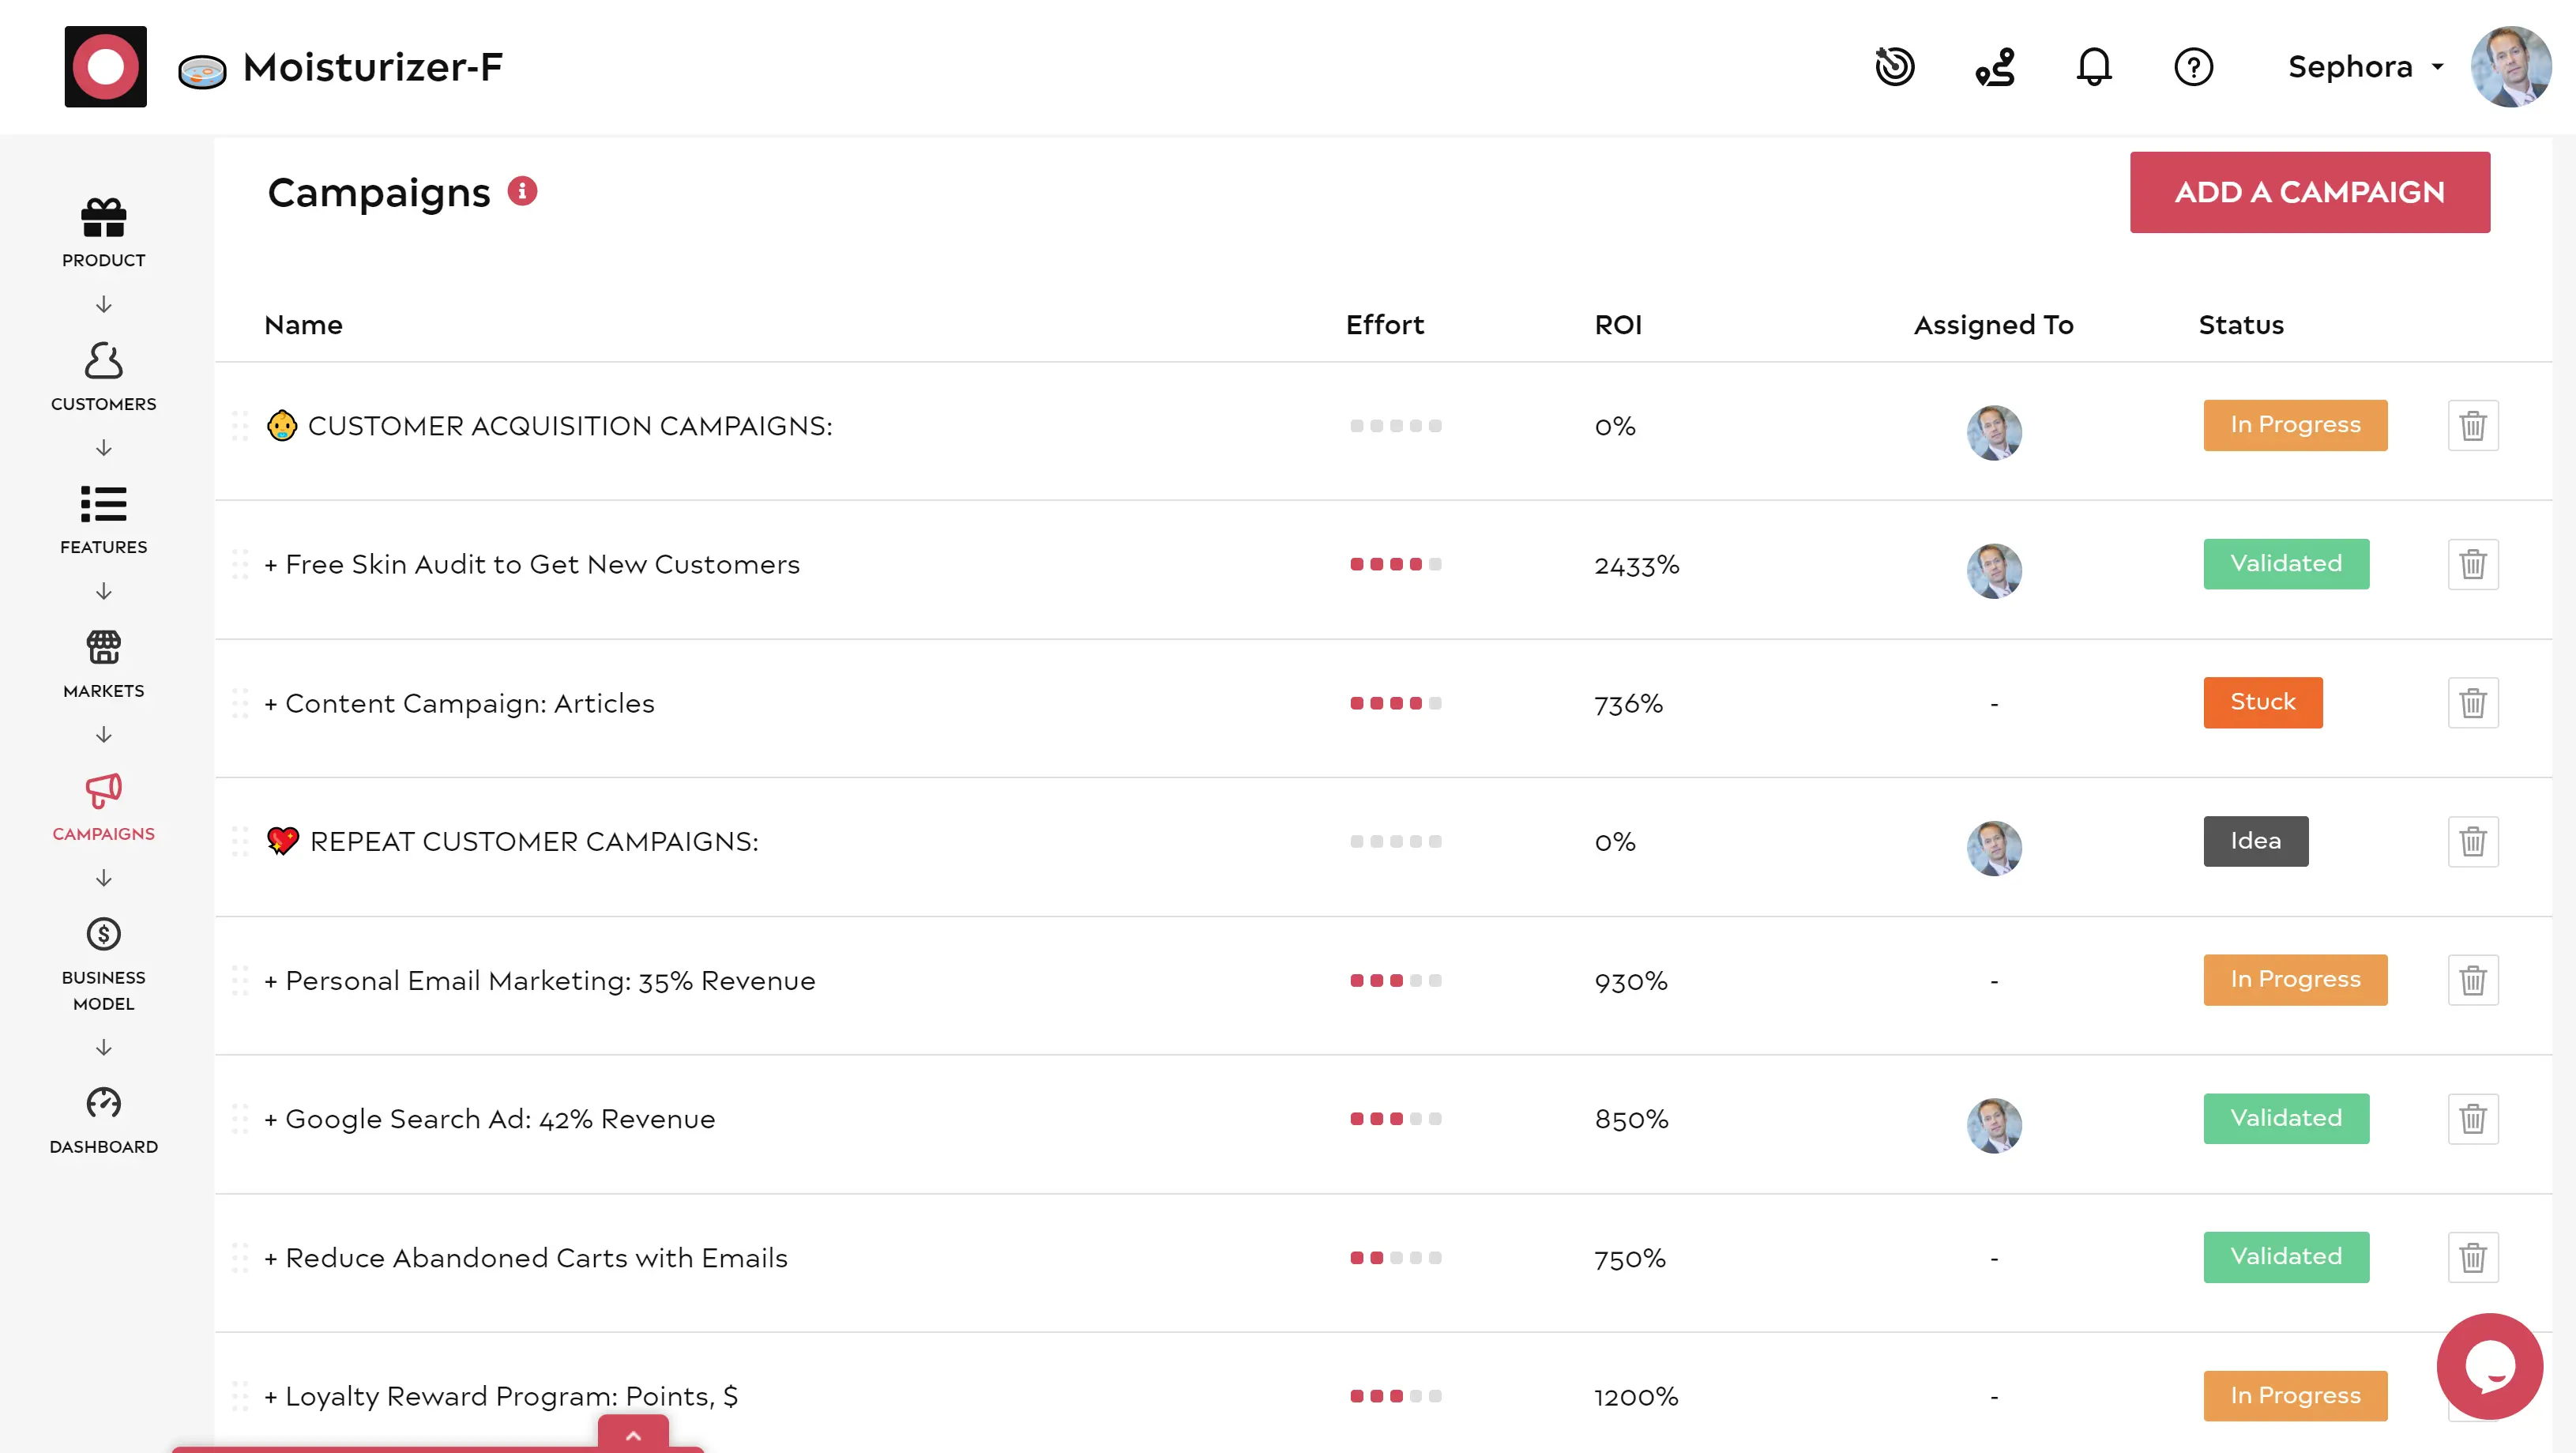Screen dimensions: 2576x1453
Task: Delete Personal Email Marketing campaign
Action: [x=2472, y=980]
